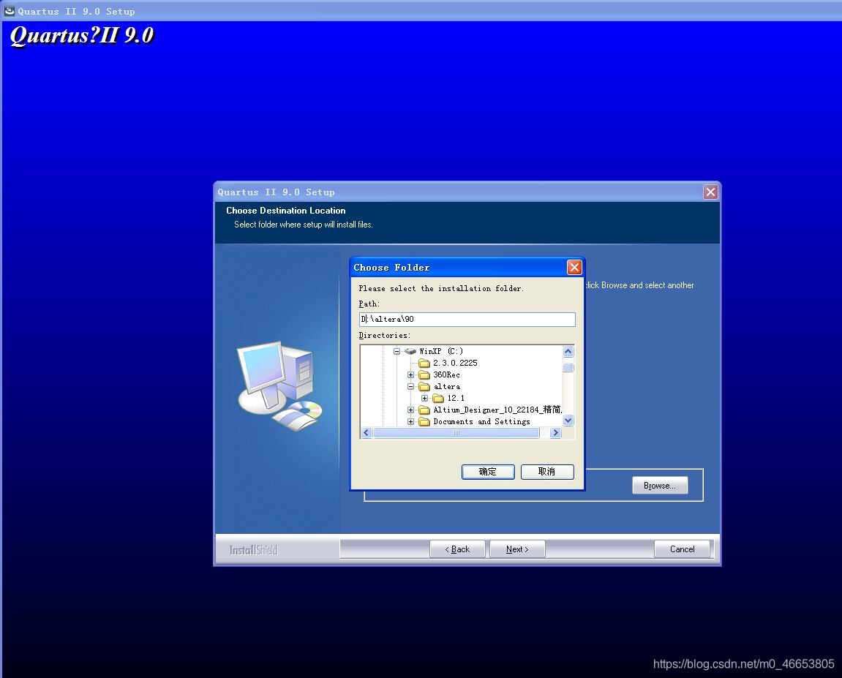Cancel the Quartus II setup
This screenshot has width=842, height=678.
point(682,549)
